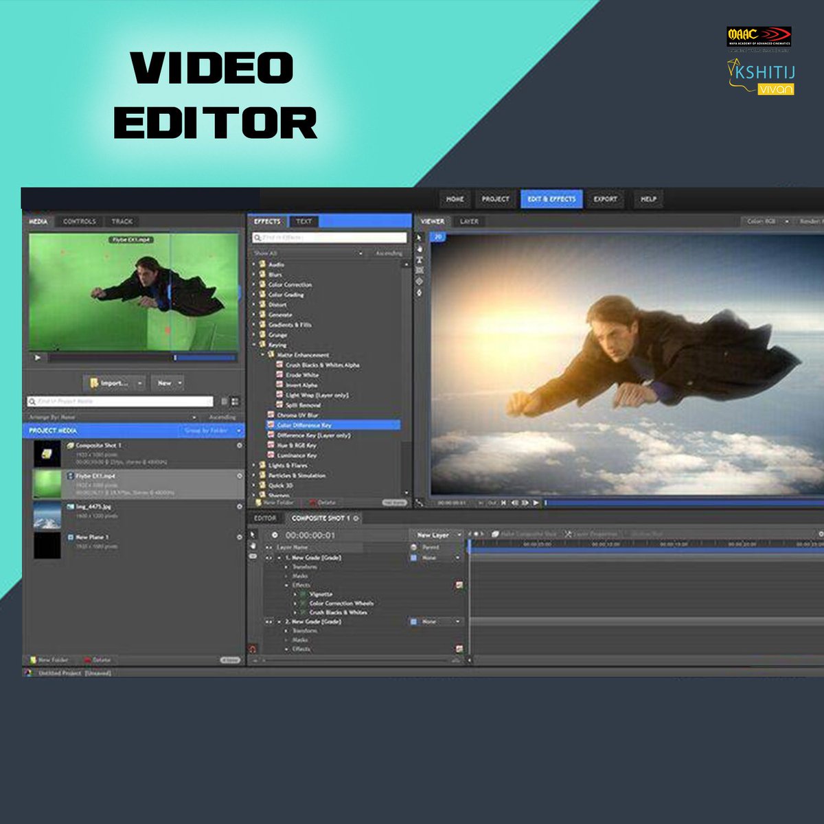Switch project media to list view
824x824 pixels.
point(224,402)
